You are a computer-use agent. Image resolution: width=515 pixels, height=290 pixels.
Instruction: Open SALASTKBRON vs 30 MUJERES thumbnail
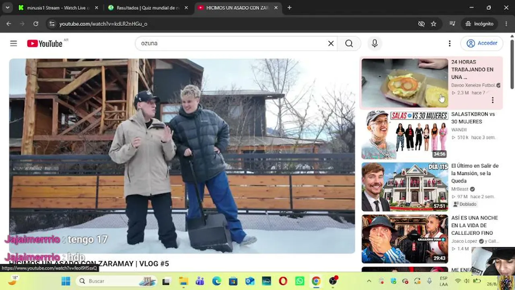tap(404, 135)
